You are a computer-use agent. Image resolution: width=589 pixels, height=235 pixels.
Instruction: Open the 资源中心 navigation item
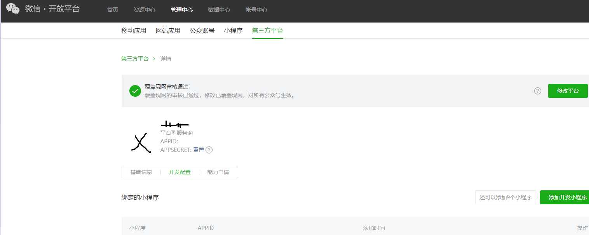click(145, 10)
